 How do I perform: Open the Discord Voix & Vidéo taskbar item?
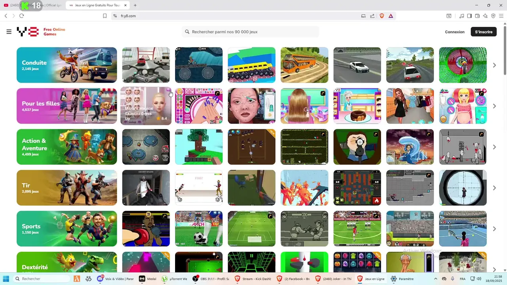pyautogui.click(x=116, y=279)
